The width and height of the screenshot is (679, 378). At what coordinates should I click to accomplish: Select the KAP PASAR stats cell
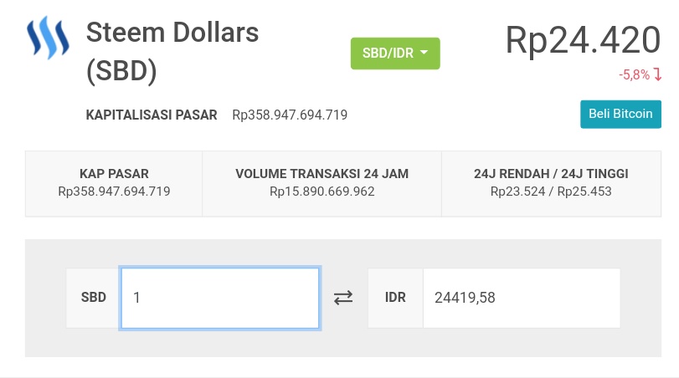[x=114, y=183]
